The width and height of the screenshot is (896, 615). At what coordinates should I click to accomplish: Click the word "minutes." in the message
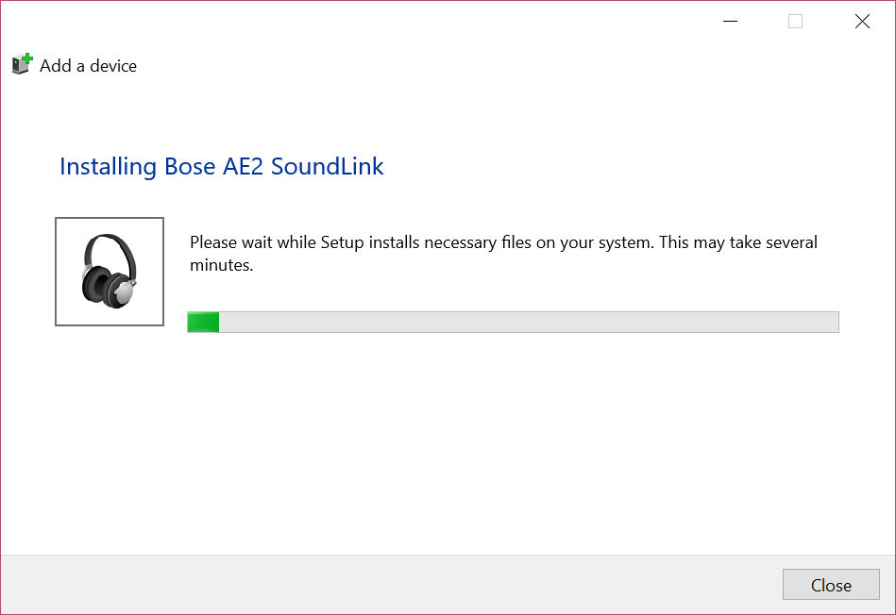click(x=222, y=266)
